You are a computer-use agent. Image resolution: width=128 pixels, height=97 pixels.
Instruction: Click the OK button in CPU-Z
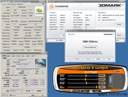tap(42, 95)
